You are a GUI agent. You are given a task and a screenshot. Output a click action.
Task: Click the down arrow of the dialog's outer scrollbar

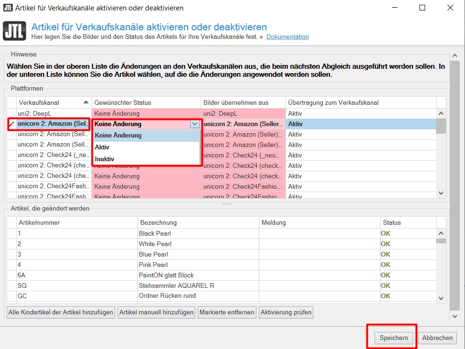pyautogui.click(x=455, y=316)
